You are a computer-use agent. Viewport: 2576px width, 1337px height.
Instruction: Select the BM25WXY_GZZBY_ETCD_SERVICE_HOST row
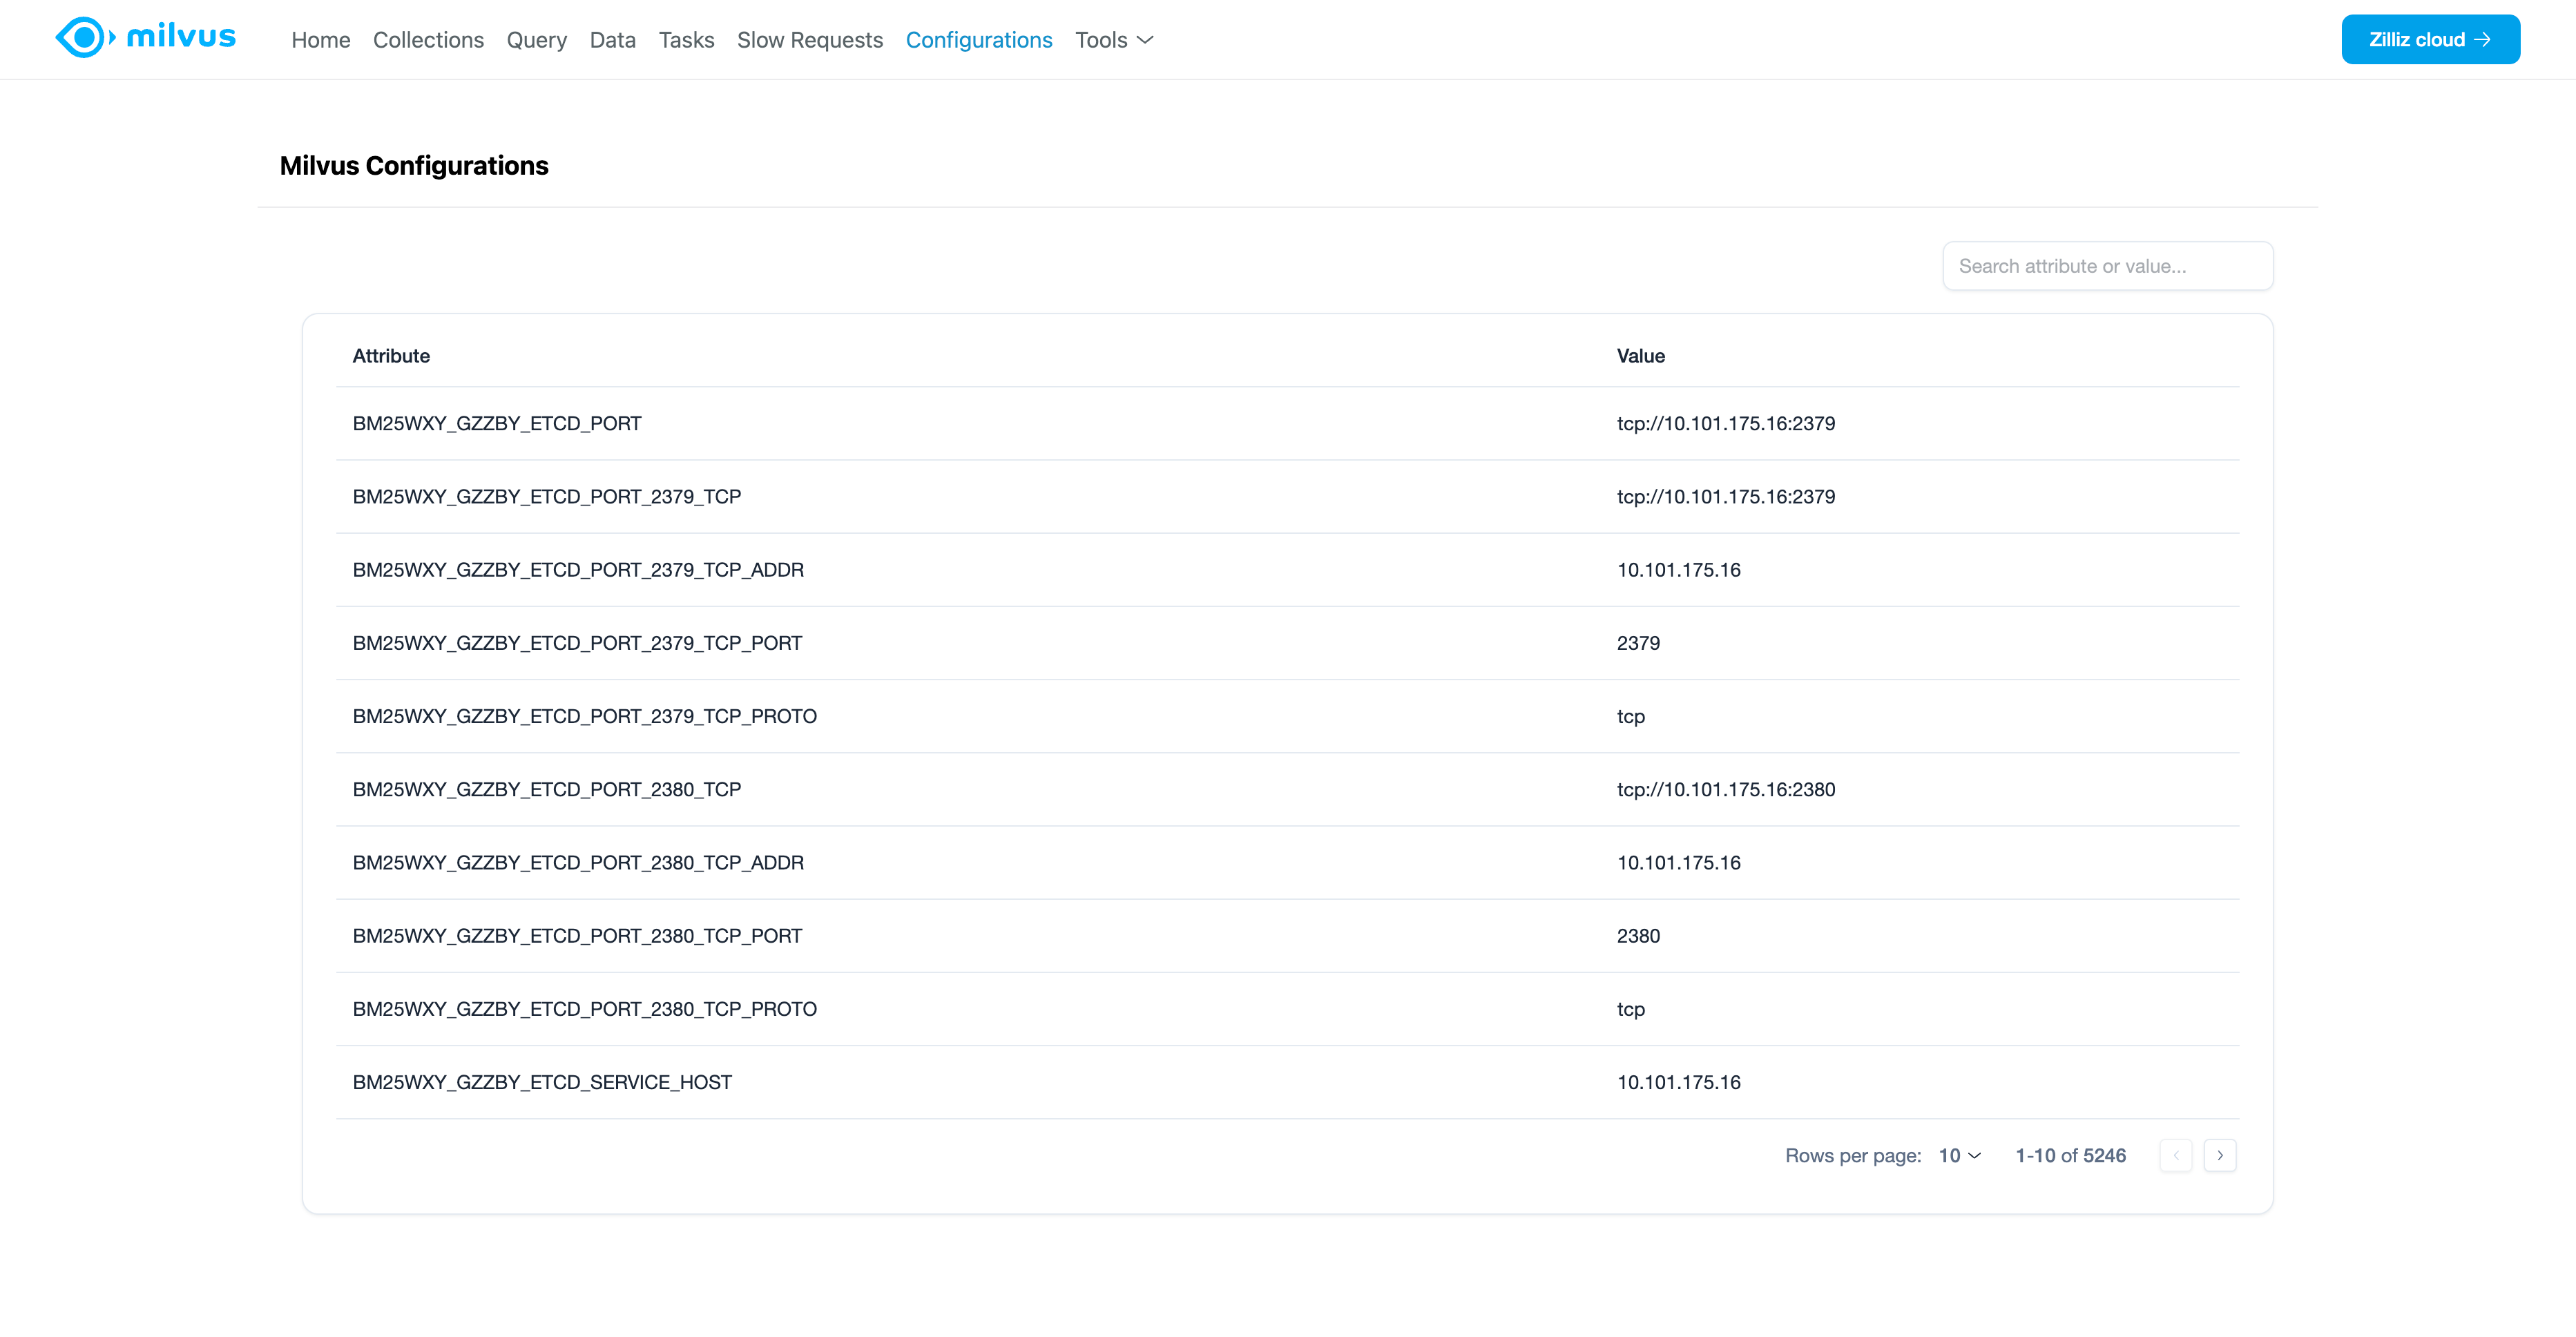(x=542, y=1082)
